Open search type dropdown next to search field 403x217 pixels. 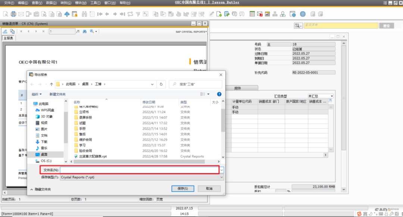coord(298,26)
